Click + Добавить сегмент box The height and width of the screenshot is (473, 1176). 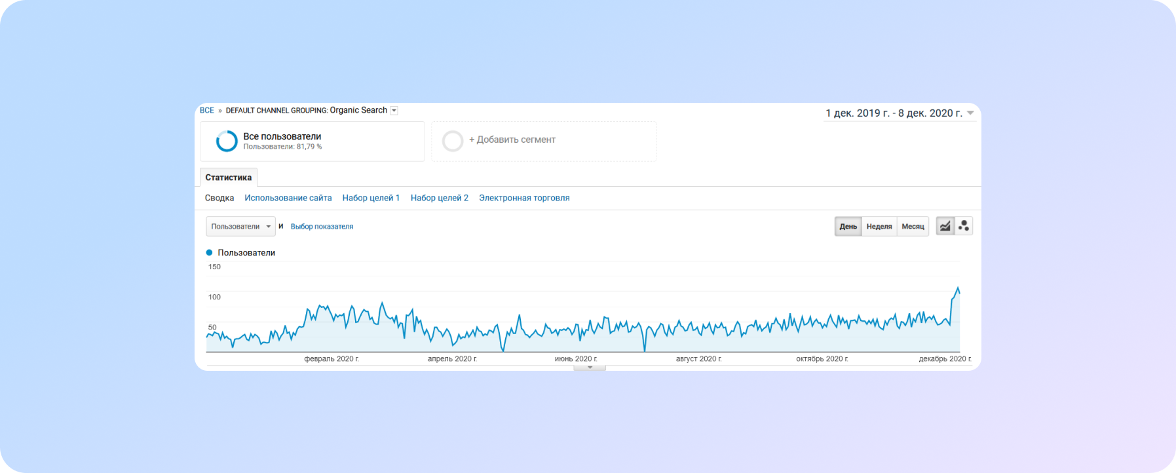pos(544,141)
